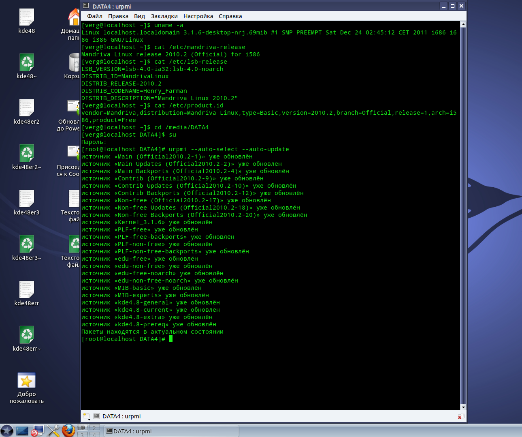Open the Mandriva star application launcher
Viewport: 522px width, 437px height.
click(x=7, y=431)
